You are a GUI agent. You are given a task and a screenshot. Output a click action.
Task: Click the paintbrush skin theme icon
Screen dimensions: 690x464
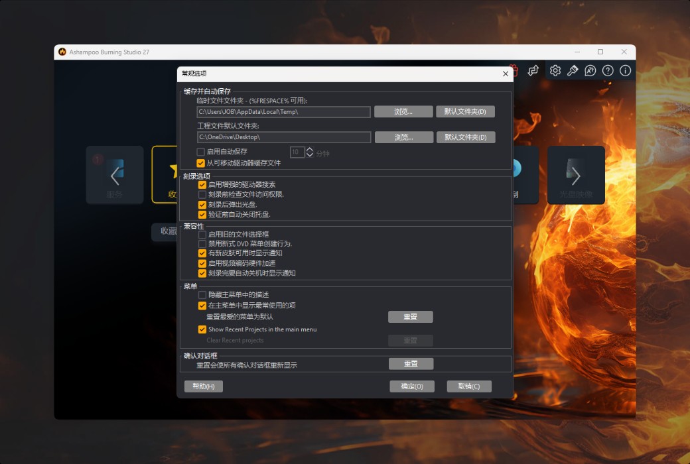coord(572,70)
